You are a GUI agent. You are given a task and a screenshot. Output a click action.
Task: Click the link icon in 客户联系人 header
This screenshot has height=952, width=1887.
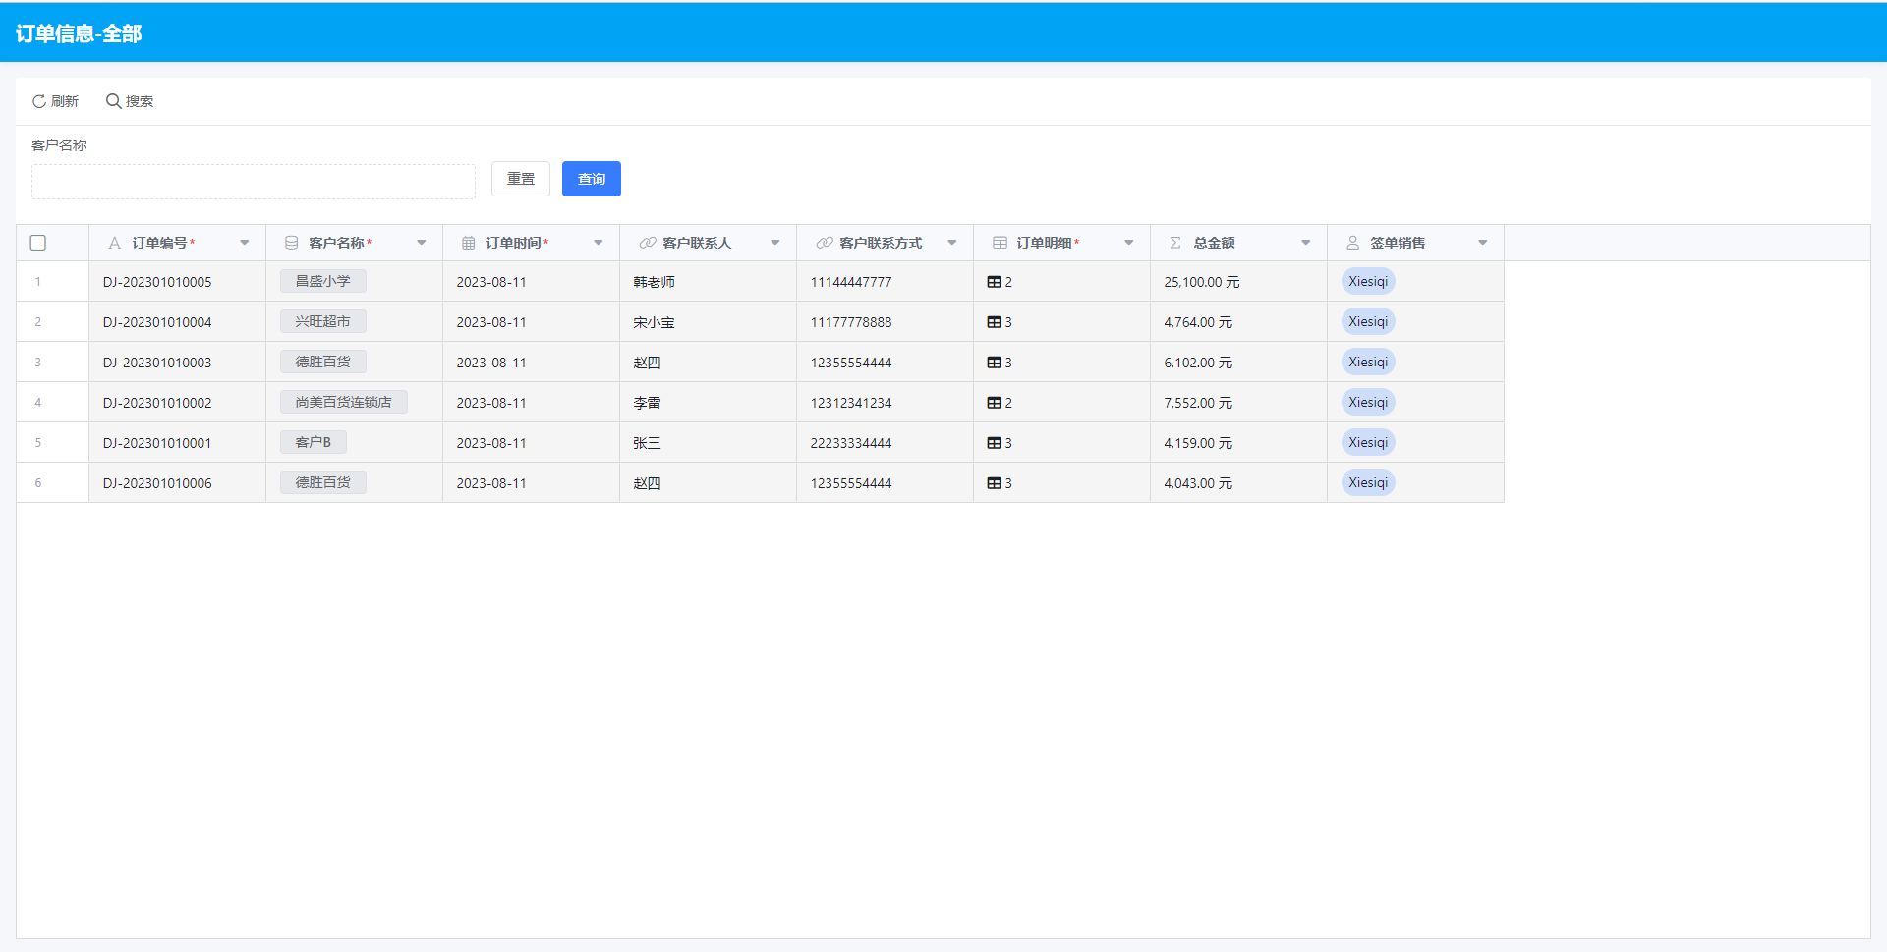[648, 243]
